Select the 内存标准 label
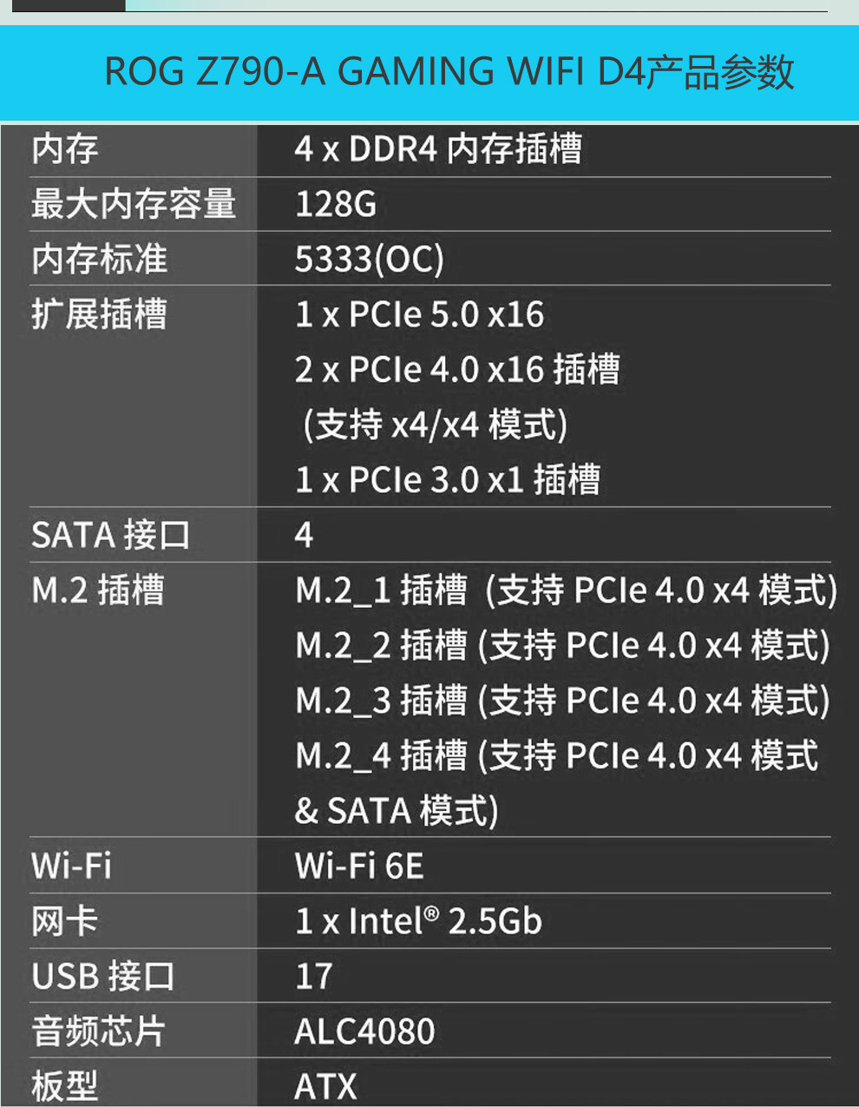 (99, 259)
